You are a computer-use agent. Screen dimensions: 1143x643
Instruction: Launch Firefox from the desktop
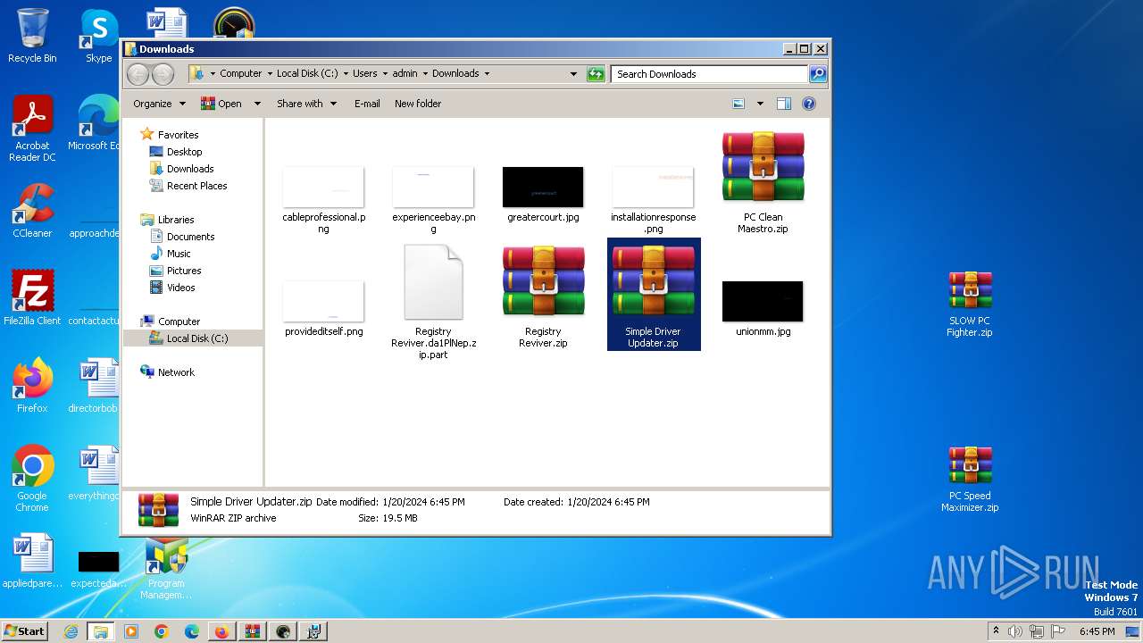click(x=32, y=386)
